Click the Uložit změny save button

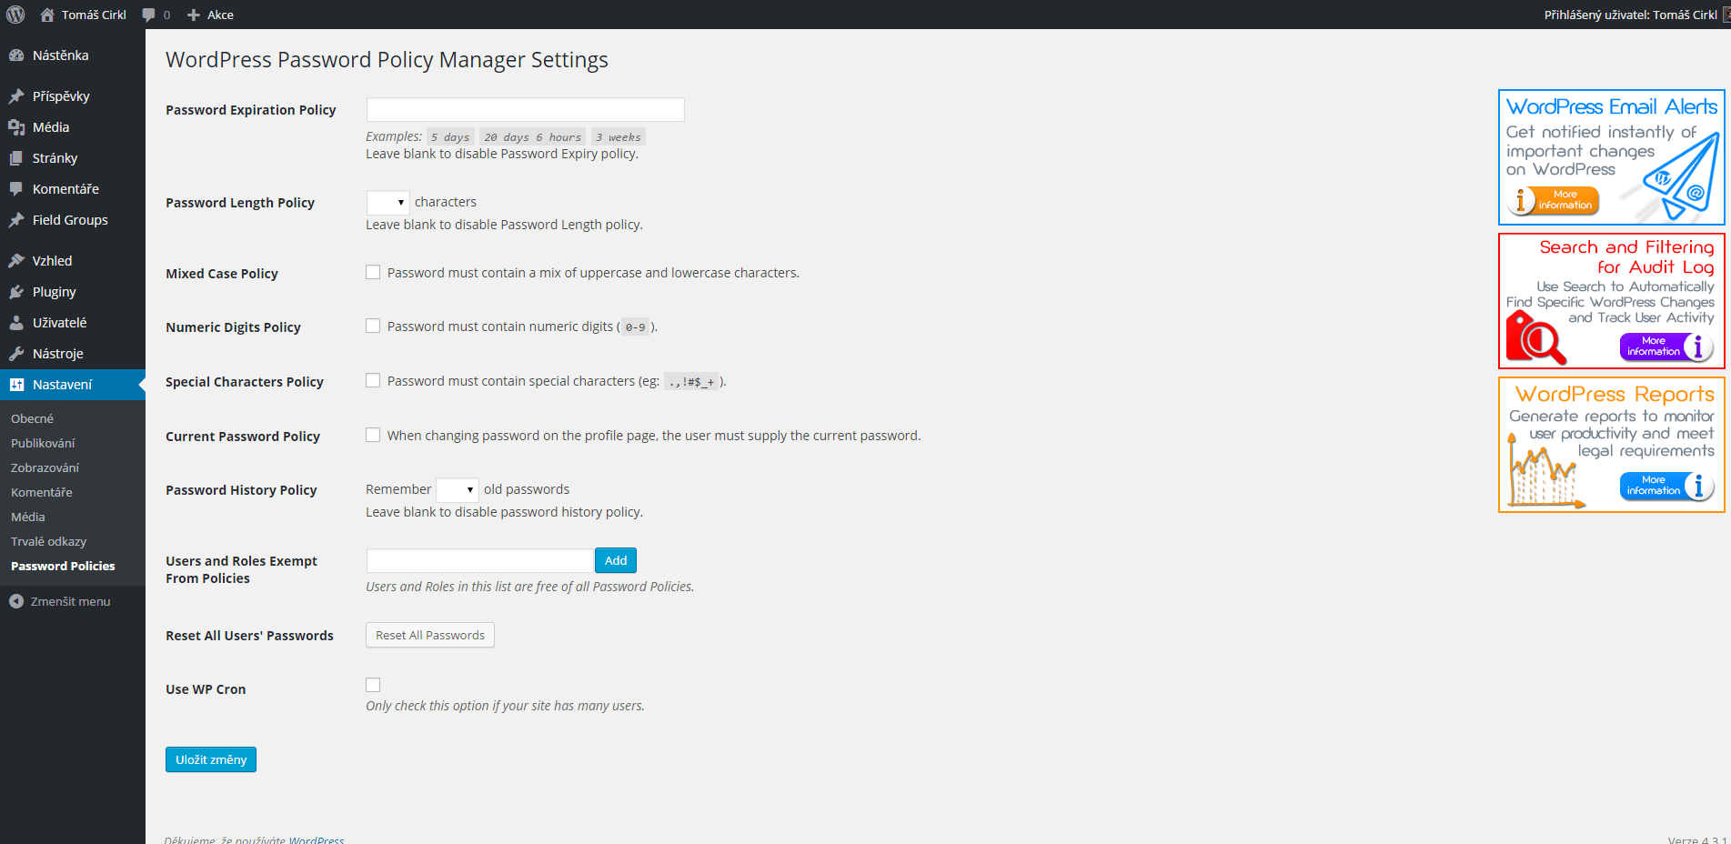pyautogui.click(x=211, y=759)
